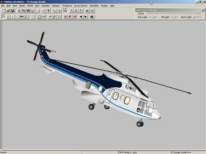The width and height of the screenshot is (206, 154).
Task: Click the binoculars find icon
Action: [x=92, y=17]
